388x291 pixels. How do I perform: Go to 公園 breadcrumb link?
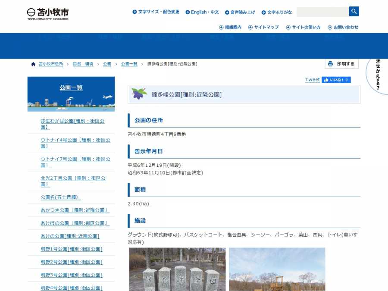coord(107,64)
